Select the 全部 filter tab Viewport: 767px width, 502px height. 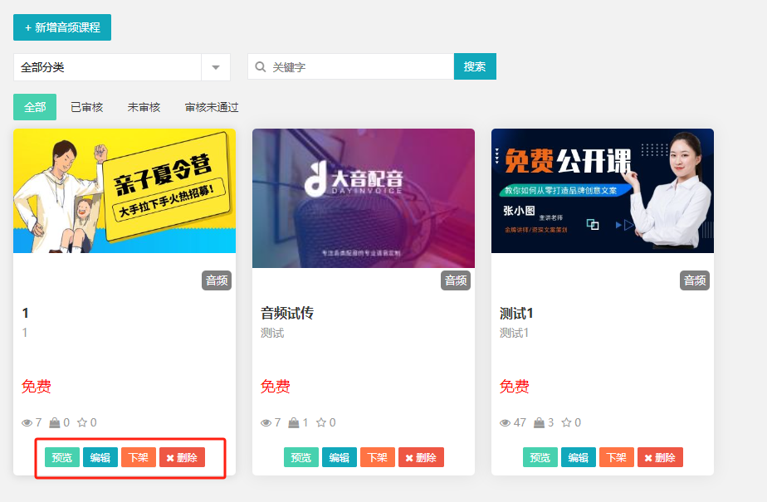coord(35,107)
